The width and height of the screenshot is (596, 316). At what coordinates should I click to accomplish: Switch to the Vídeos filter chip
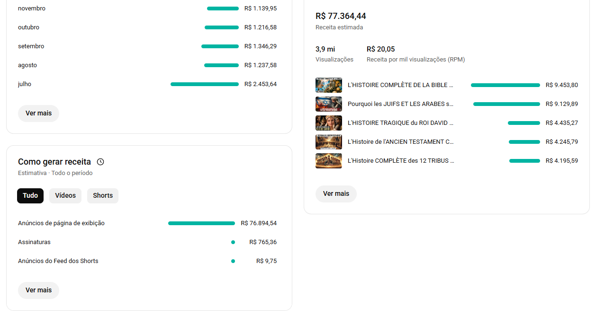coord(65,196)
